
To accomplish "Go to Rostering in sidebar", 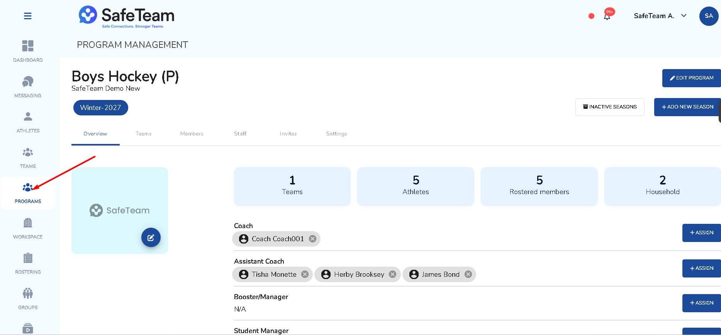I will 28,264.
